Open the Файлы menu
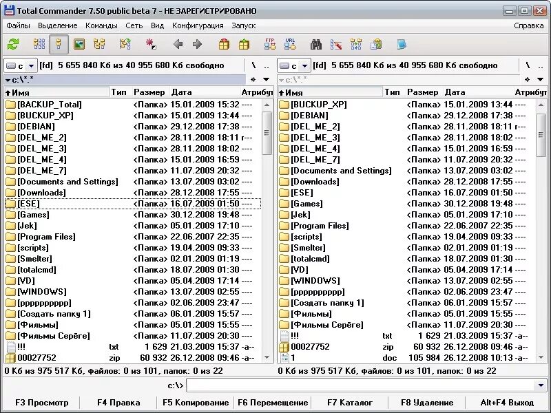 (x=18, y=25)
